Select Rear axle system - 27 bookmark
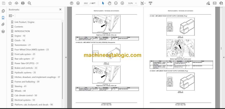225x109 pixels. [x=24, y=59]
